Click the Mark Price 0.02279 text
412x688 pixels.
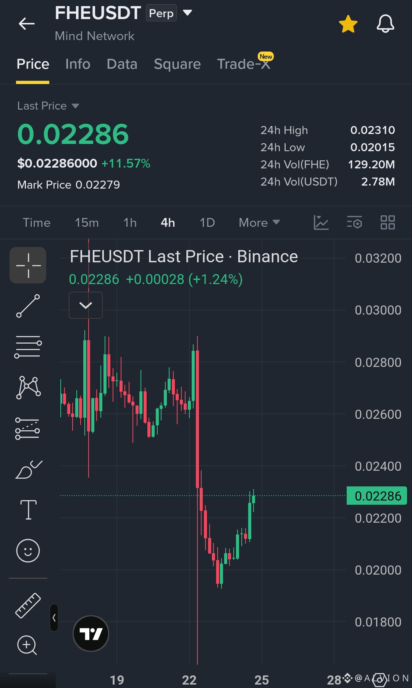click(69, 185)
